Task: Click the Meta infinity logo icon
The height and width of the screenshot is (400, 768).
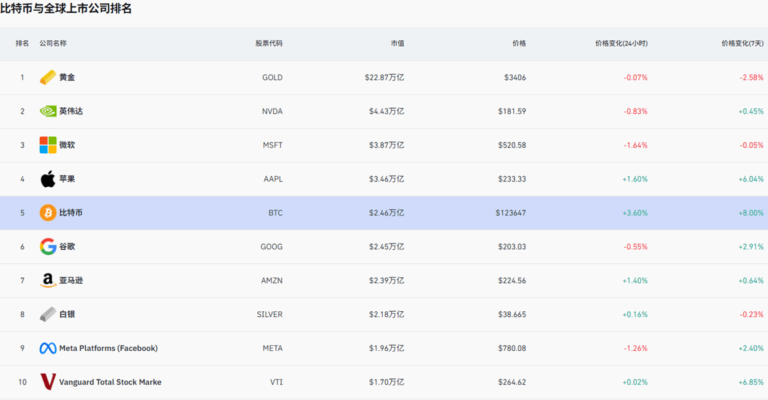Action: coord(48,348)
